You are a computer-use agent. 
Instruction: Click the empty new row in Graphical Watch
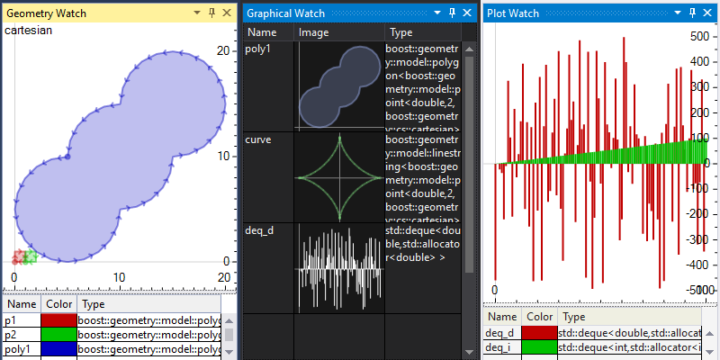[x=352, y=337]
